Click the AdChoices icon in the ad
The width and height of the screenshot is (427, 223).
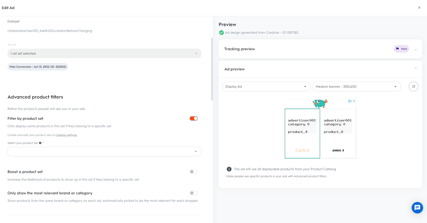pyautogui.click(x=350, y=101)
